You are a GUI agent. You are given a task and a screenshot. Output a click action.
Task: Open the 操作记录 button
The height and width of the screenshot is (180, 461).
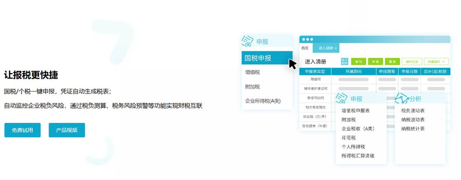click(412, 62)
